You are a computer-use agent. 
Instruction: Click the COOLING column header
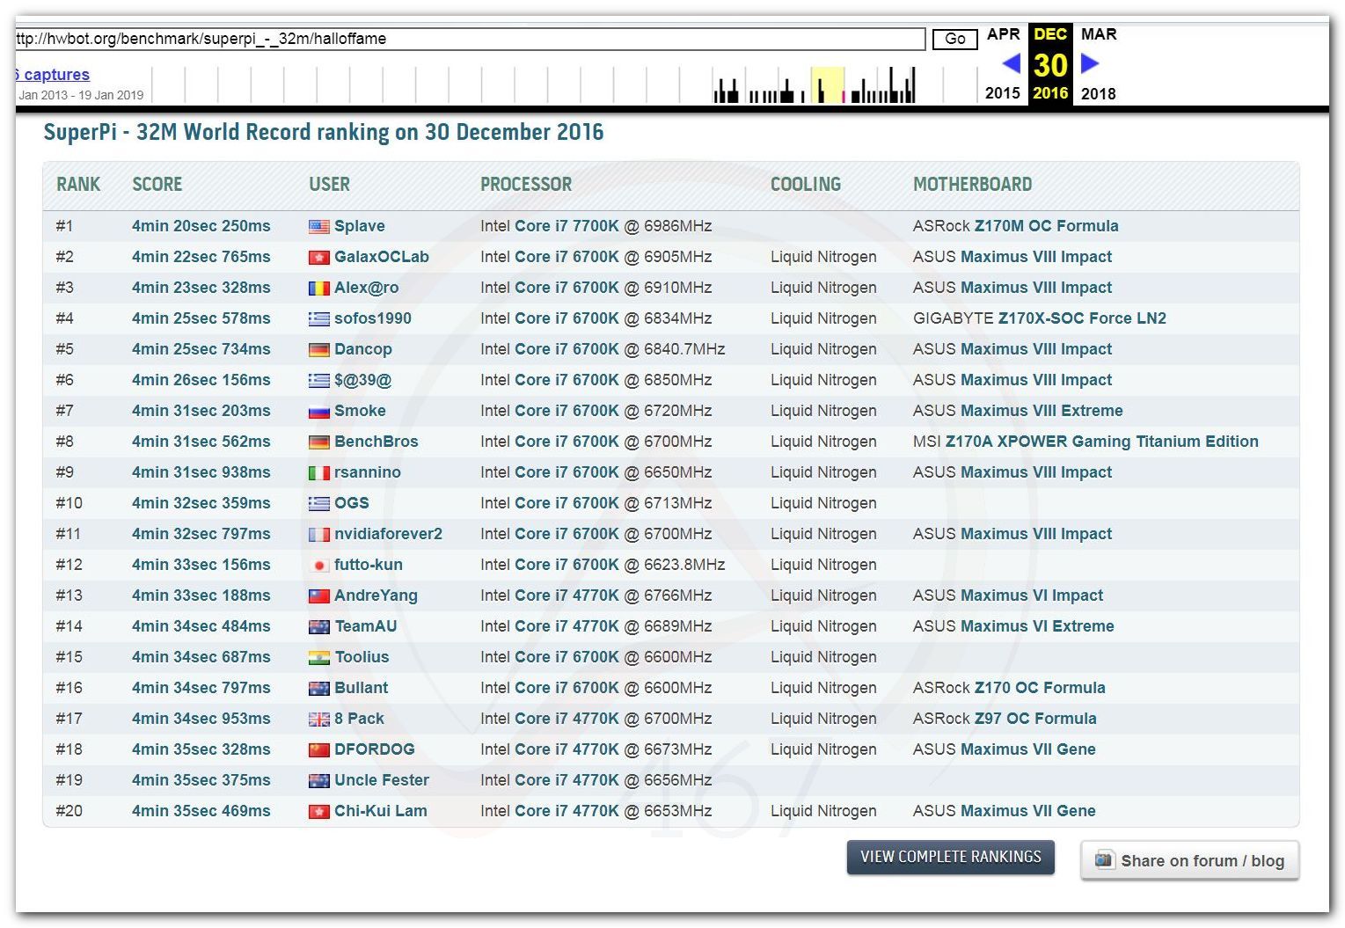tap(806, 185)
